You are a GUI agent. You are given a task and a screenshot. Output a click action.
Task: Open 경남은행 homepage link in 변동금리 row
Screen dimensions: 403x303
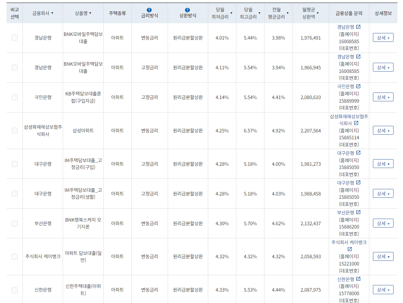coord(345,27)
